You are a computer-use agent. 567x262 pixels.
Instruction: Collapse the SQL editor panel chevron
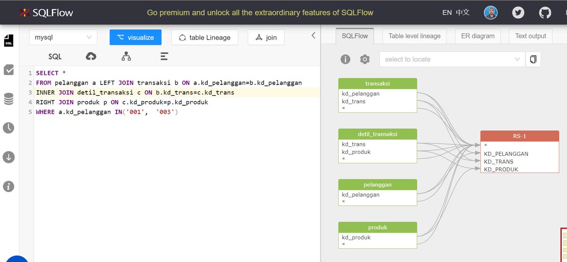pyautogui.click(x=313, y=35)
